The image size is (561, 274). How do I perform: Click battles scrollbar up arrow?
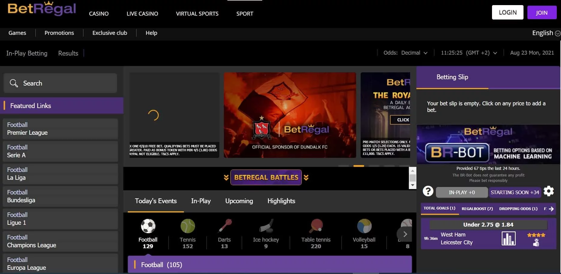tap(413, 171)
